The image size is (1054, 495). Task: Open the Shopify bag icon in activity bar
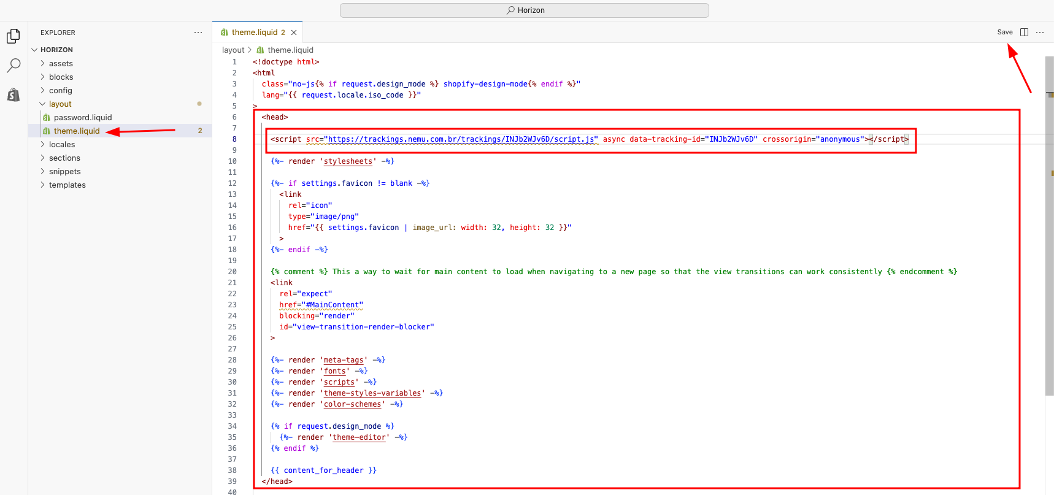(x=13, y=94)
